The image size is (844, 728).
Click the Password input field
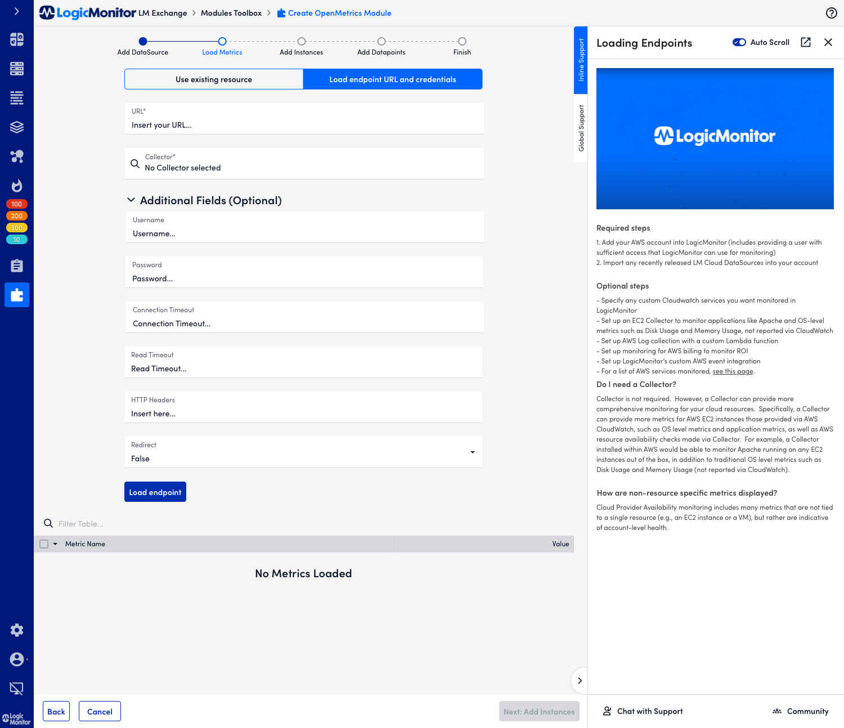pos(304,272)
